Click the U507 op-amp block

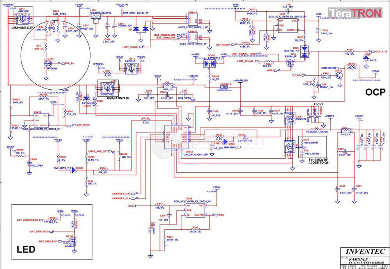287,25
